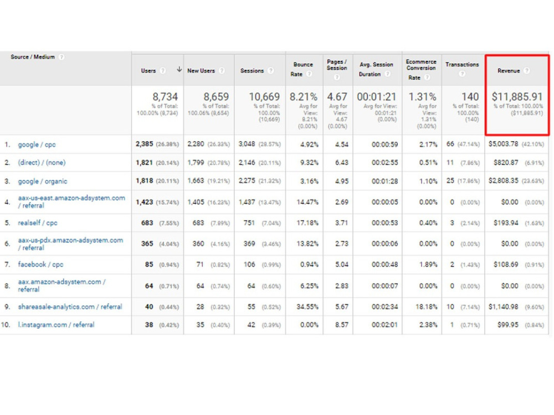Open aax-us-east.amazon-adsystem.com referral link
This screenshot has width=554, height=415.
pos(71,201)
